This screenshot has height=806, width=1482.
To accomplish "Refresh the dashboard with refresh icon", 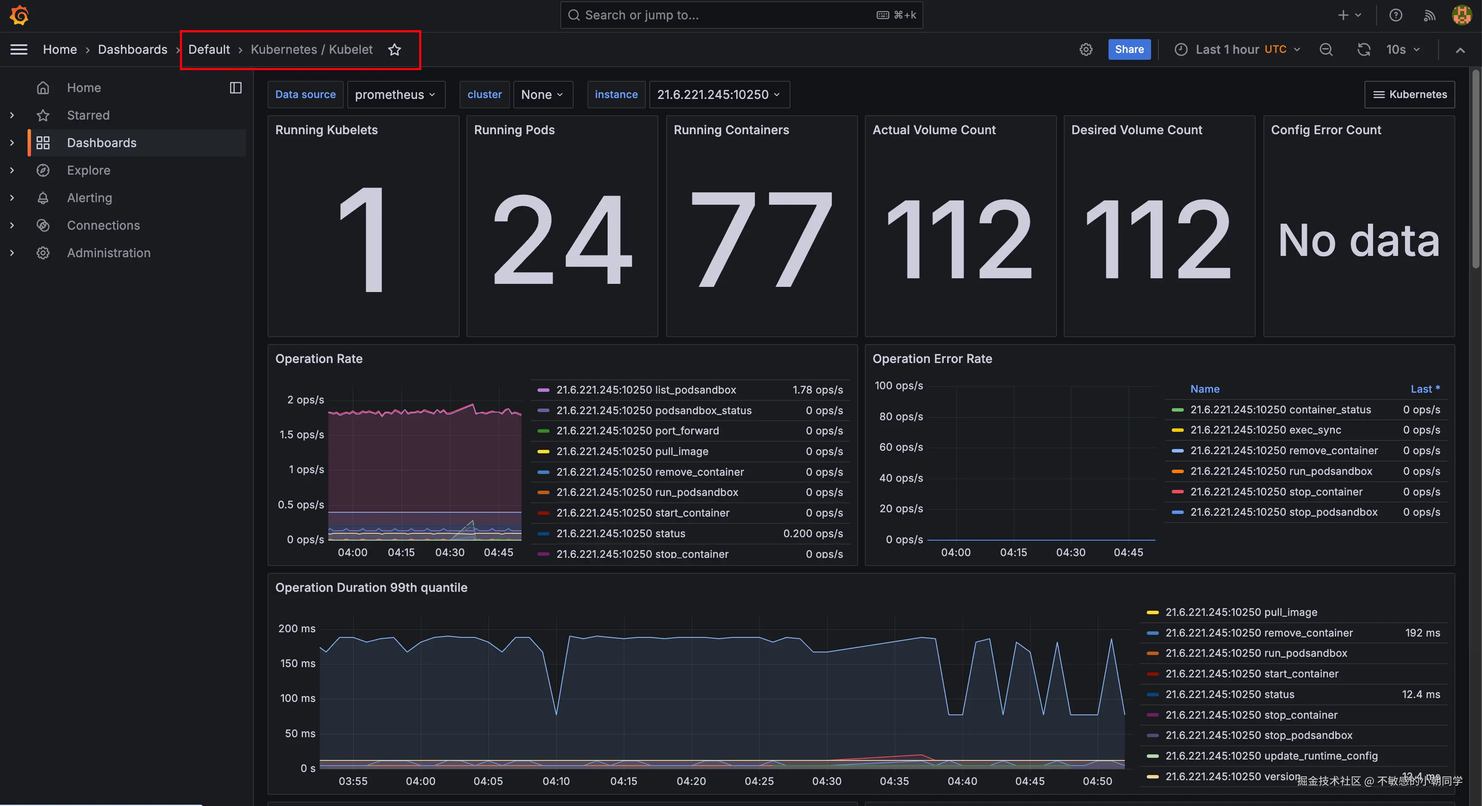I will tap(1364, 49).
